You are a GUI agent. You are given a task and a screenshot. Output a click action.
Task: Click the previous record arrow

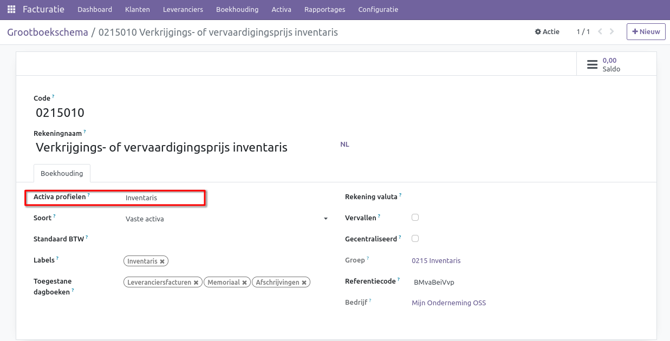click(599, 31)
